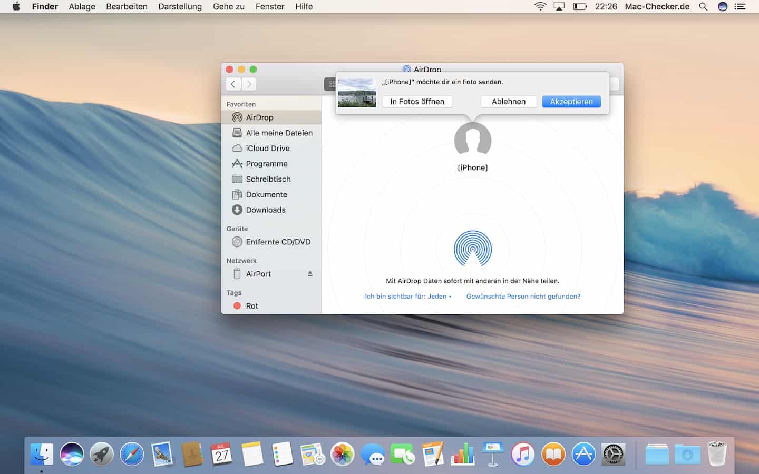Open the Bearbeiten menu
Image resolution: width=759 pixels, height=474 pixels.
tap(127, 6)
